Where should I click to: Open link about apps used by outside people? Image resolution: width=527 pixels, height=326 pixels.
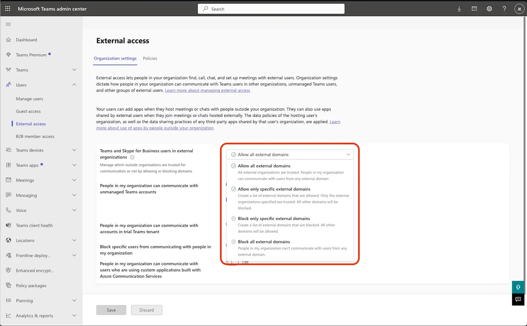pyautogui.click(x=155, y=128)
